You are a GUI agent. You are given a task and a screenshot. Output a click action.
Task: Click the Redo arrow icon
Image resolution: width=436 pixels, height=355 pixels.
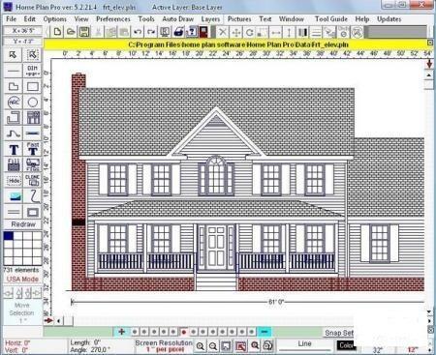click(x=151, y=32)
